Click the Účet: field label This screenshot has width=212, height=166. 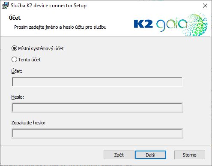coord(17,71)
